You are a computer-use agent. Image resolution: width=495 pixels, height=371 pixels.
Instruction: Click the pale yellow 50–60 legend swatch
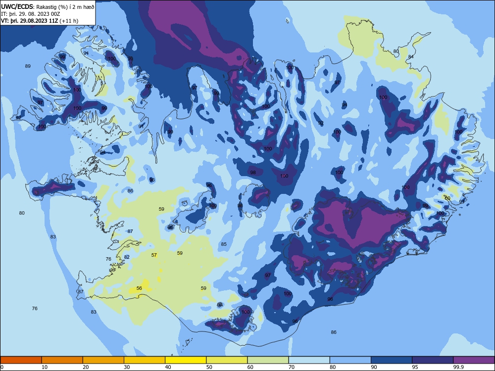click(227, 360)
